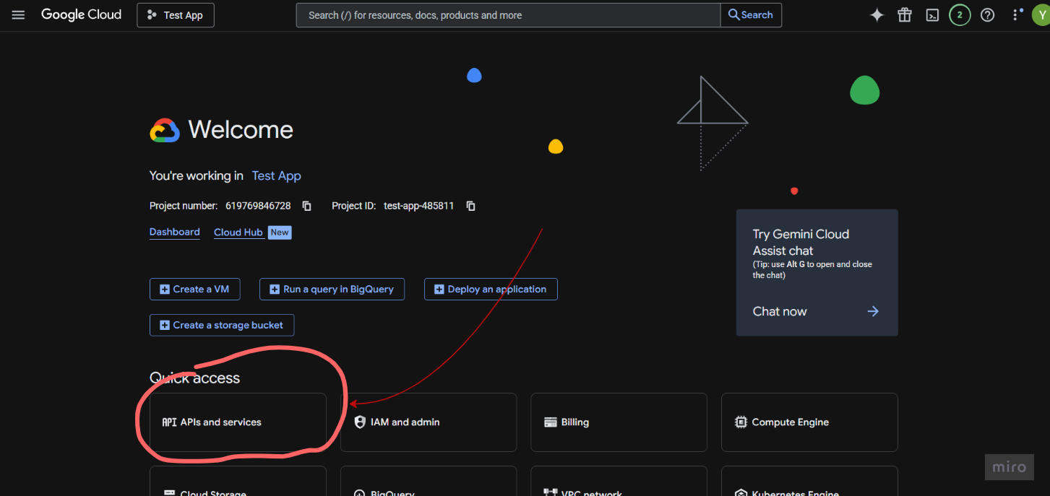Click the gift free trial icon
This screenshot has width=1050, height=496.
click(x=905, y=15)
